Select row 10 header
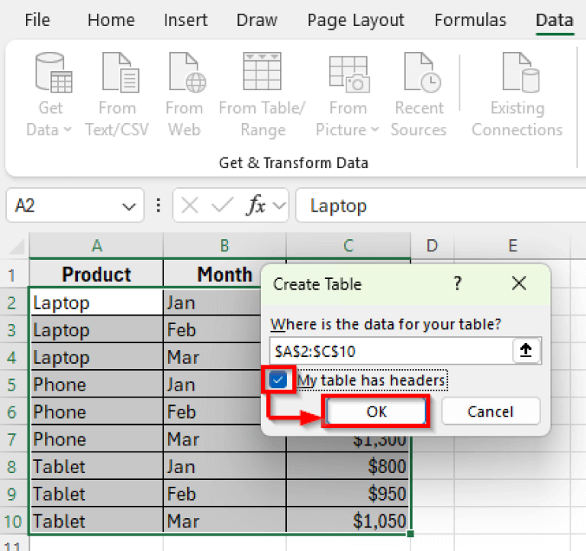The height and width of the screenshot is (551, 586). [14, 521]
